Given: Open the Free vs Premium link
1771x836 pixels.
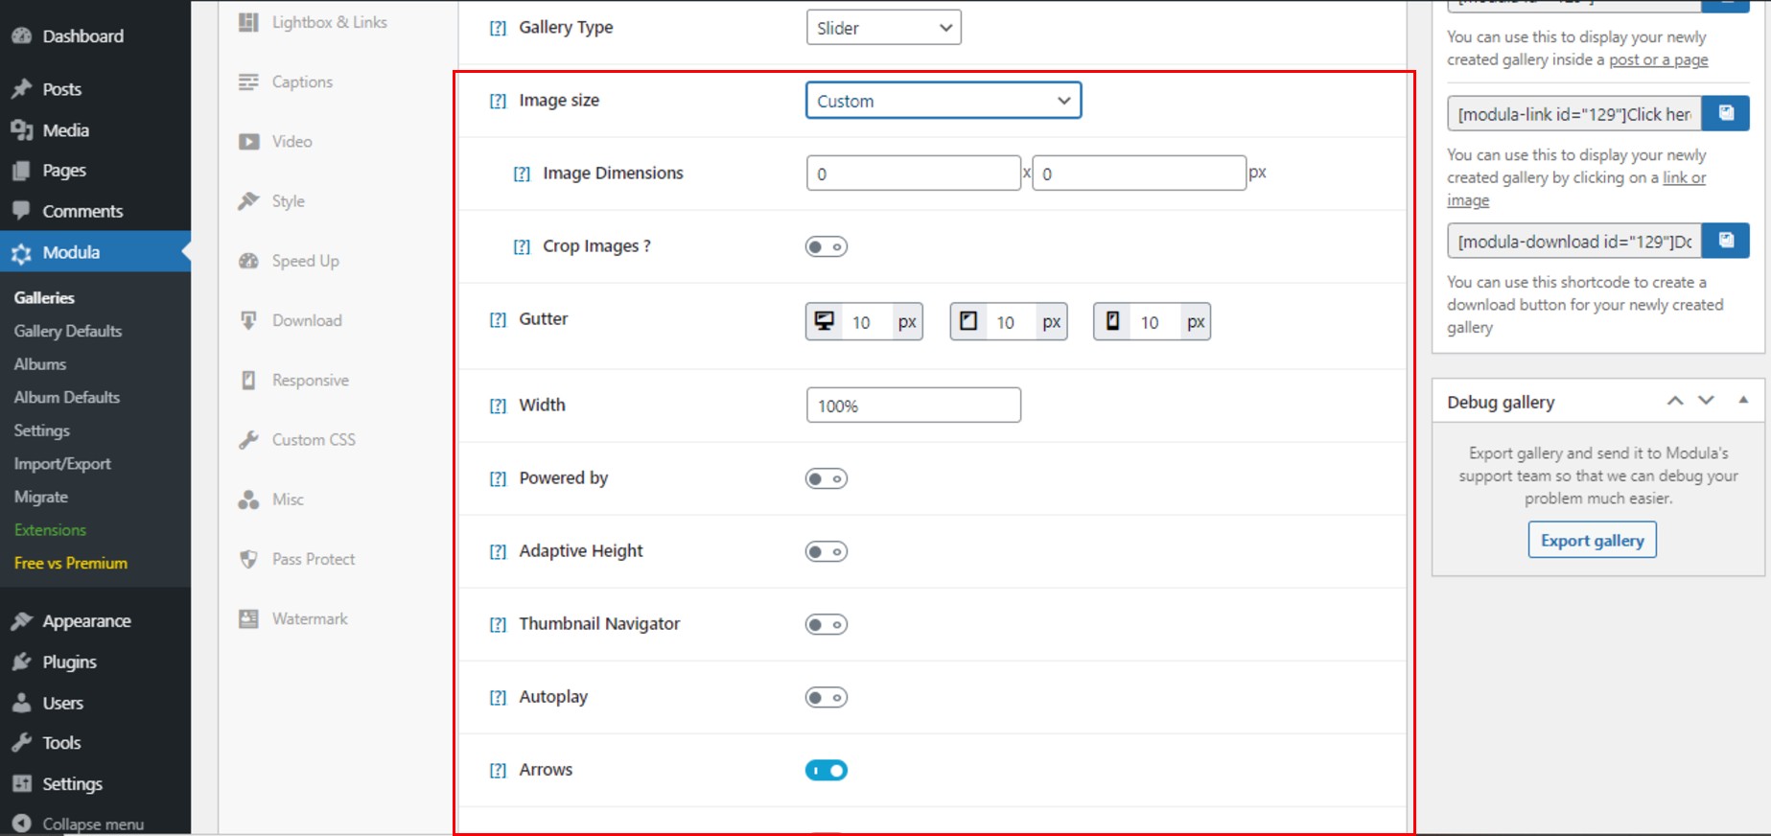Looking at the screenshot, I should click(71, 563).
